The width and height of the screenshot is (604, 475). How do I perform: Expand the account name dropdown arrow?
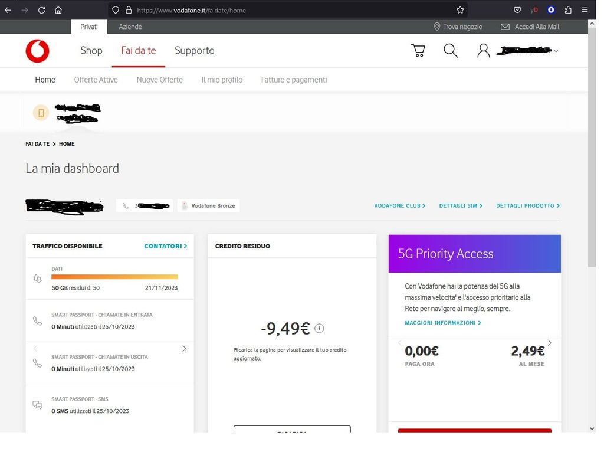pyautogui.click(x=556, y=51)
